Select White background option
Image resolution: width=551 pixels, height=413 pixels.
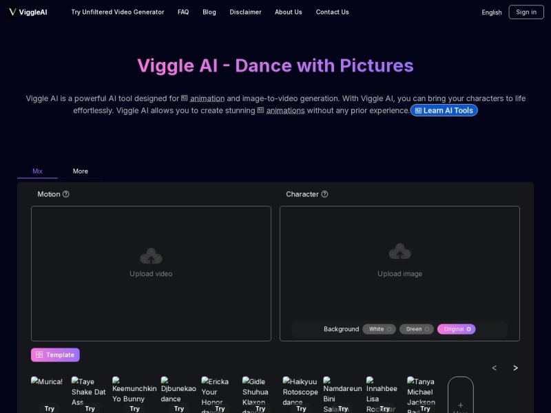(380, 329)
